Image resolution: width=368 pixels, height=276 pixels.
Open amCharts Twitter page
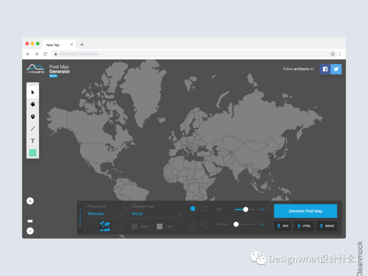336,69
